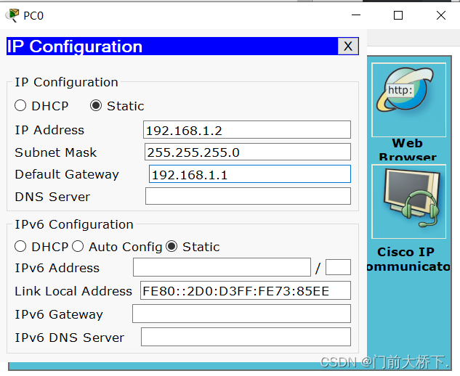This screenshot has width=460, height=376.
Task: Click the Subnet Mask field 255.255.255.0
Action: coord(248,152)
